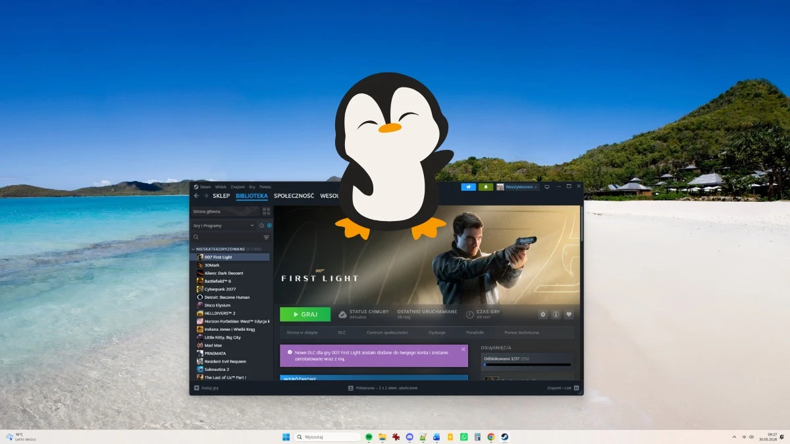The width and height of the screenshot is (790, 444).
Task: Open the Widok menu
Action: (x=221, y=187)
